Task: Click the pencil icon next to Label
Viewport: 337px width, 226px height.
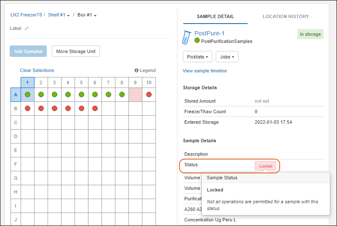Action: pos(27,29)
